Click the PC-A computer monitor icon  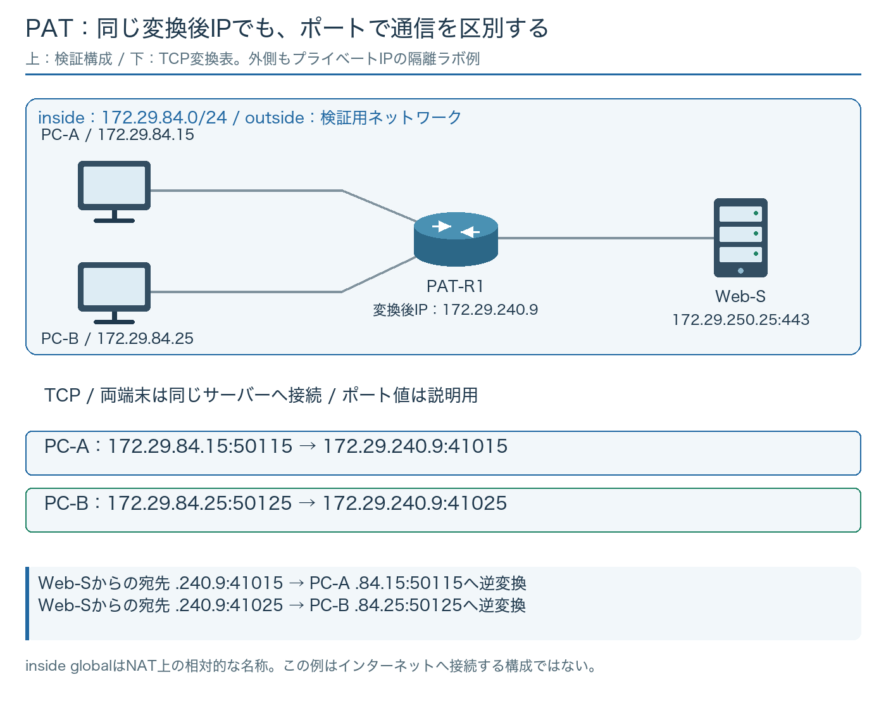coord(114,191)
